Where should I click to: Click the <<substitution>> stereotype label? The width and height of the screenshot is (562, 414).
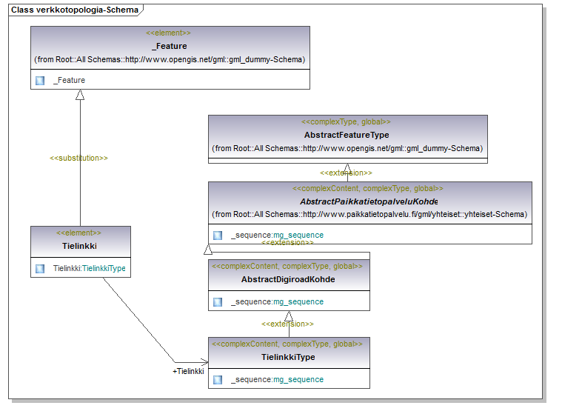pyautogui.click(x=78, y=158)
